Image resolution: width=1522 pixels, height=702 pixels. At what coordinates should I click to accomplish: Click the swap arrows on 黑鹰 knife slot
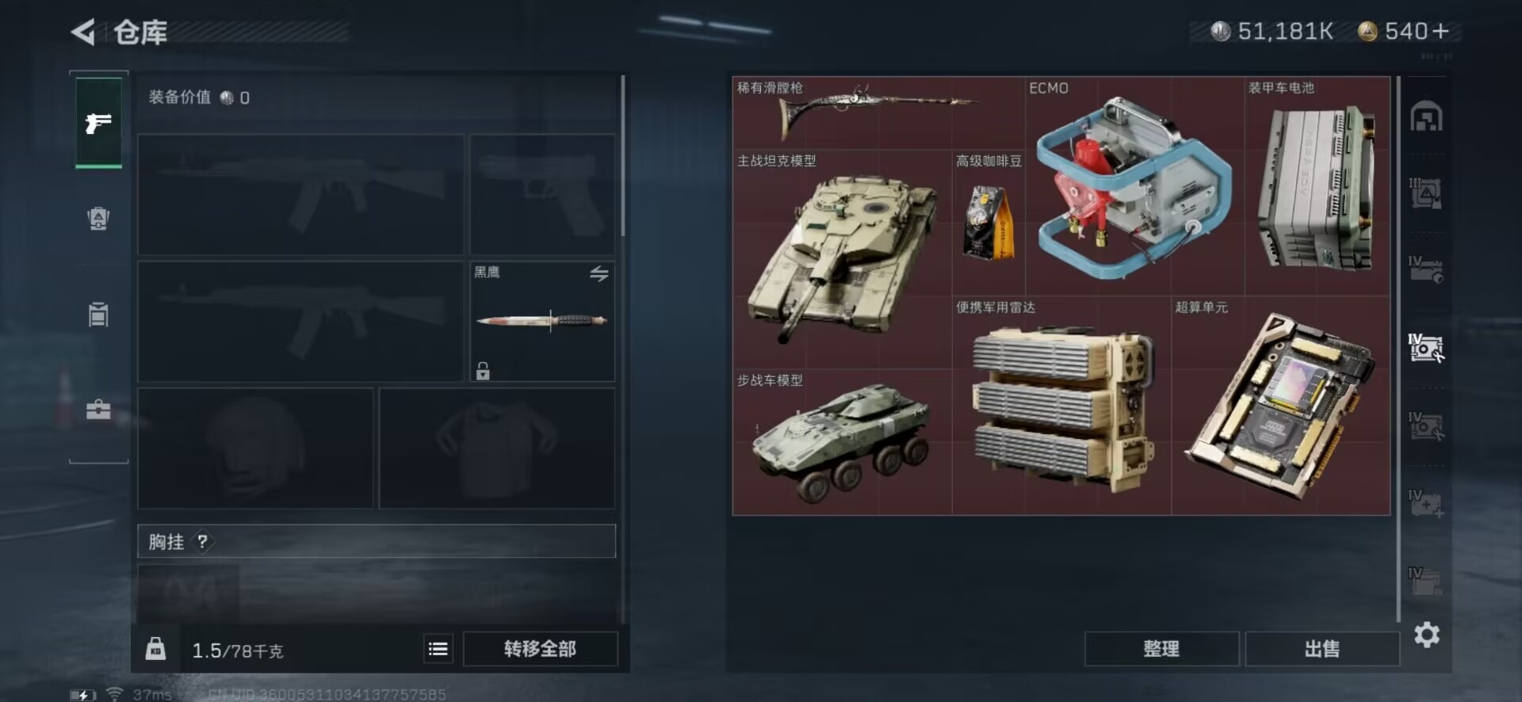599,274
